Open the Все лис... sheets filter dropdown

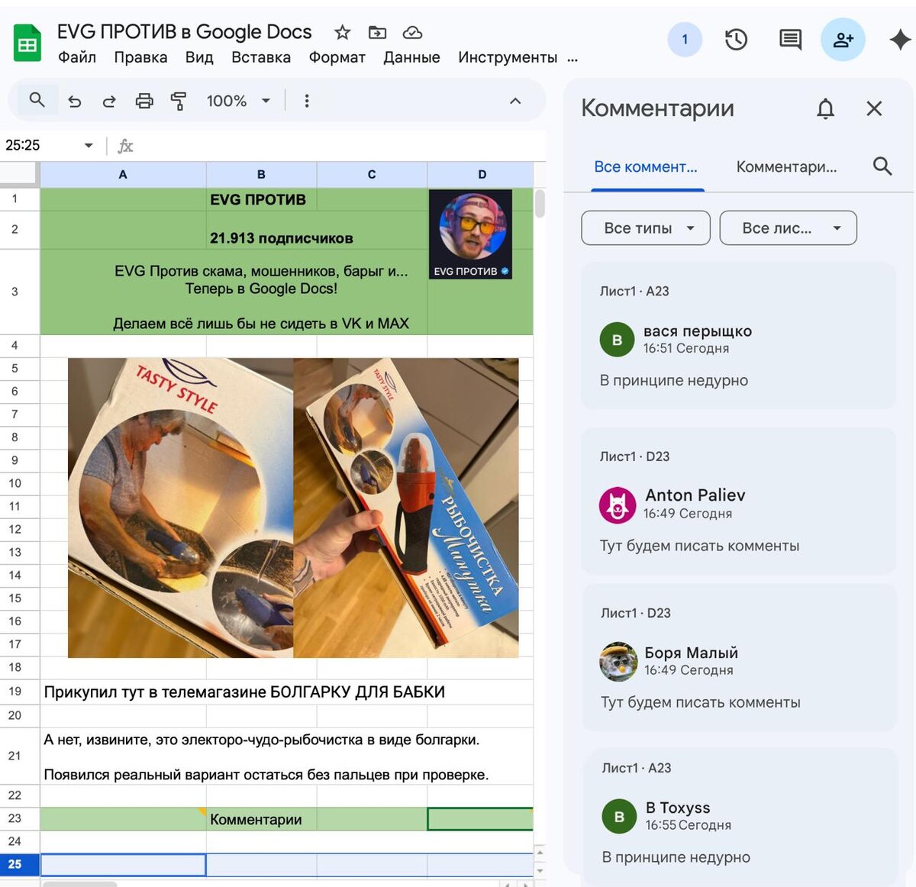tap(789, 228)
